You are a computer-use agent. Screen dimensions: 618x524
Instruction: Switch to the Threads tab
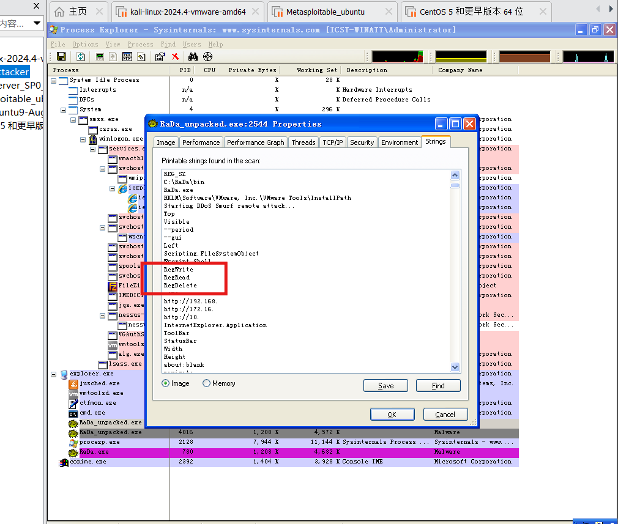tap(303, 142)
